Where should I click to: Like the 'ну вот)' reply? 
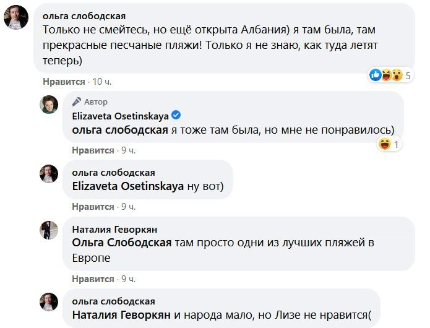93,206
